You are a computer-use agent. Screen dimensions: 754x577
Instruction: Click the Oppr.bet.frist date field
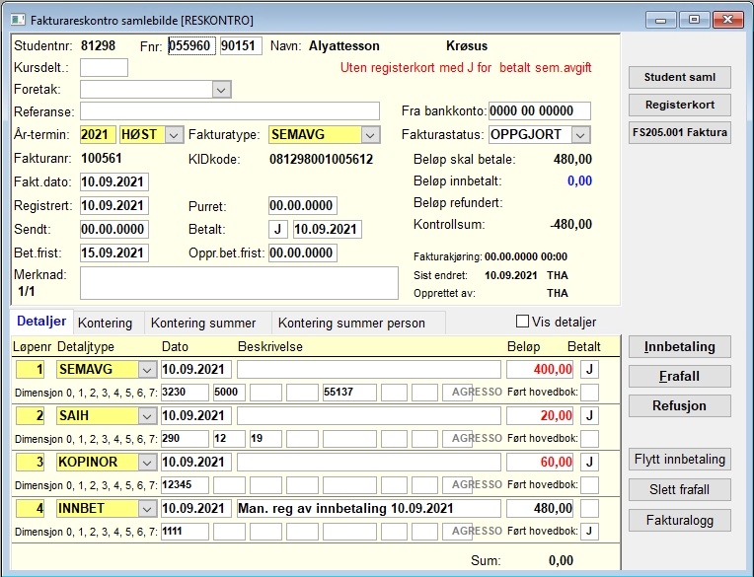[303, 252]
